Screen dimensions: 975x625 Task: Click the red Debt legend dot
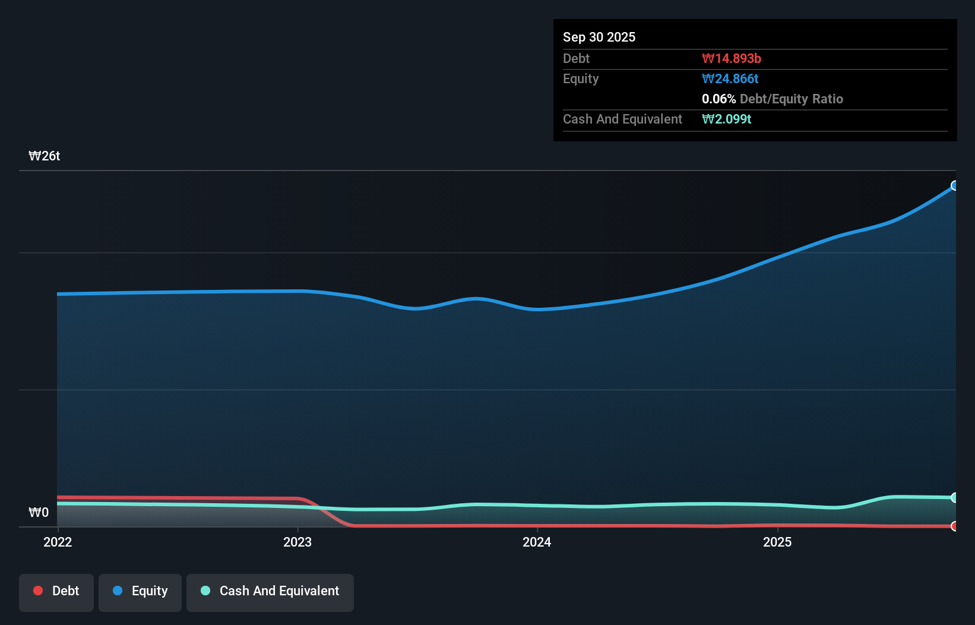click(37, 591)
